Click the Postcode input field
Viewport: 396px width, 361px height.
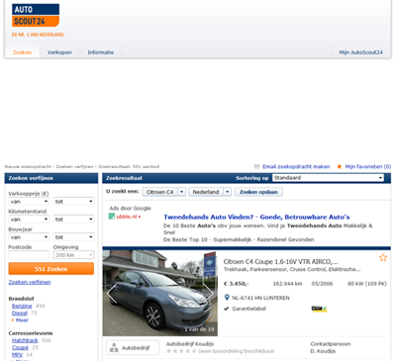pos(29,255)
